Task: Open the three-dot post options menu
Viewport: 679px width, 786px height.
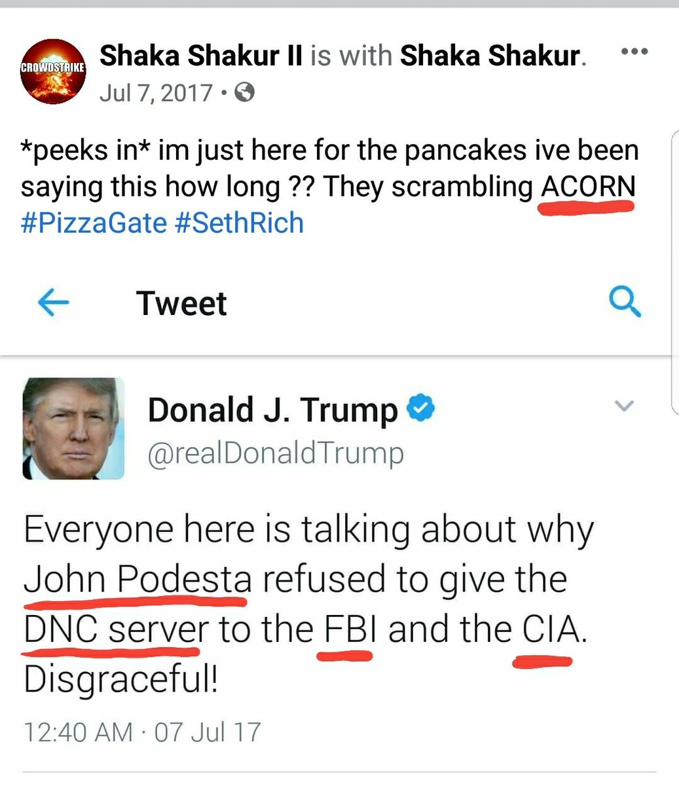Action: tap(633, 52)
